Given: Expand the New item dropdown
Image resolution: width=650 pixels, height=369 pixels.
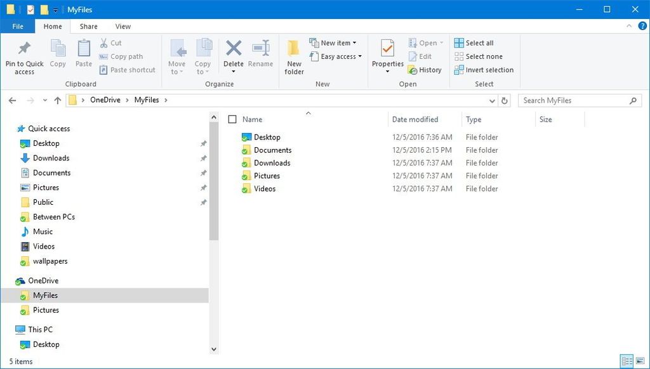Looking at the screenshot, I should [x=335, y=42].
